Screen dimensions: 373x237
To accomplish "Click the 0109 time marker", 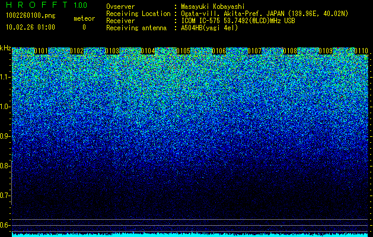I will point(326,51).
